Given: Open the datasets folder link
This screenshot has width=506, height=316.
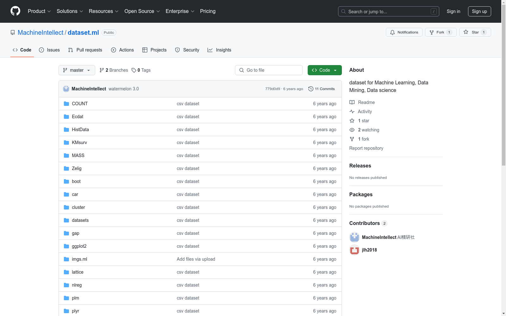Looking at the screenshot, I should (x=80, y=220).
